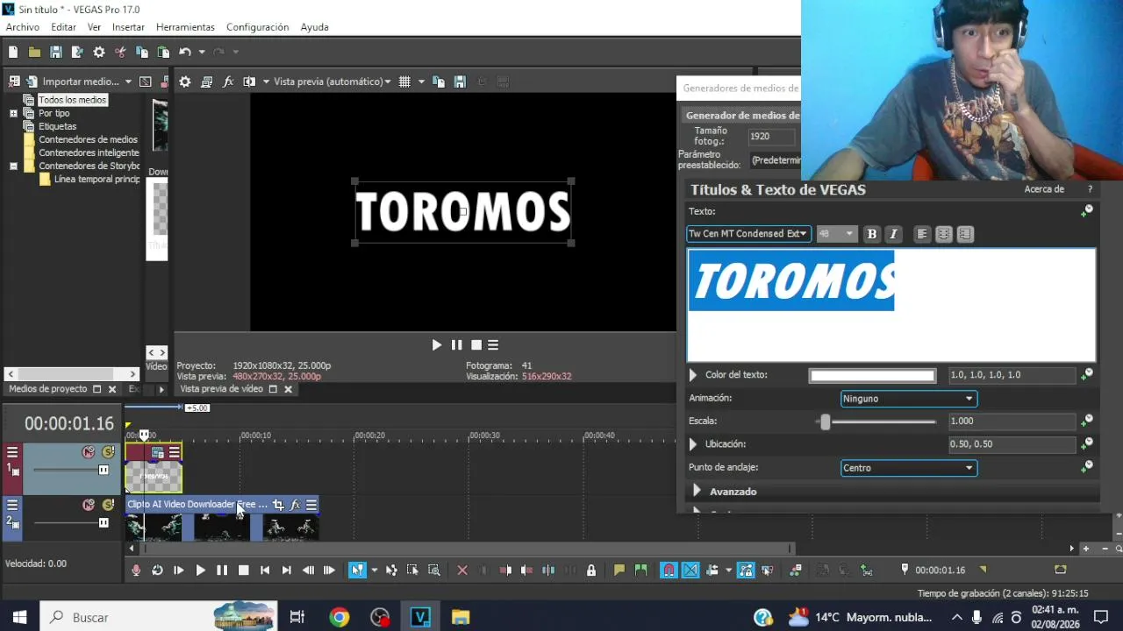This screenshot has width=1123, height=631.
Task: Toggle snapping magnet in timeline toolbar
Action: point(669,571)
